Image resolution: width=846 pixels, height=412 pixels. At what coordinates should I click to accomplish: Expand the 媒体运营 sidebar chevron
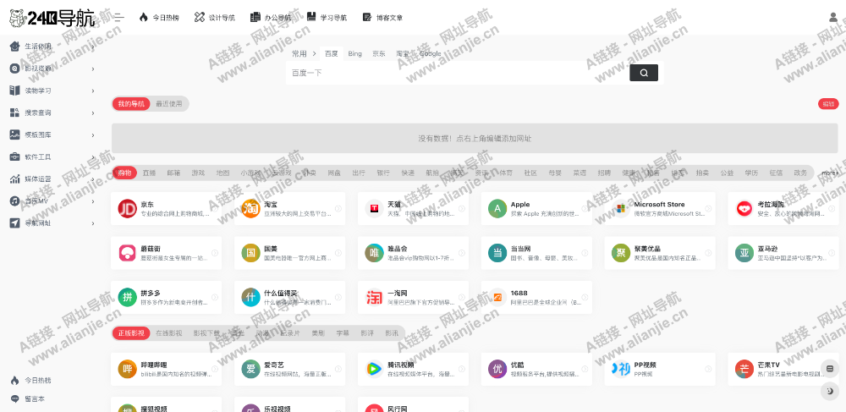click(93, 179)
